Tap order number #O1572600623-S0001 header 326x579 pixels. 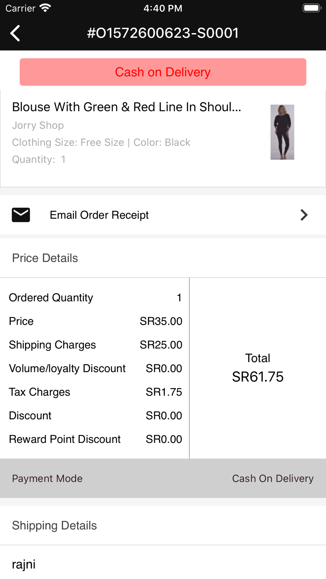point(163,33)
